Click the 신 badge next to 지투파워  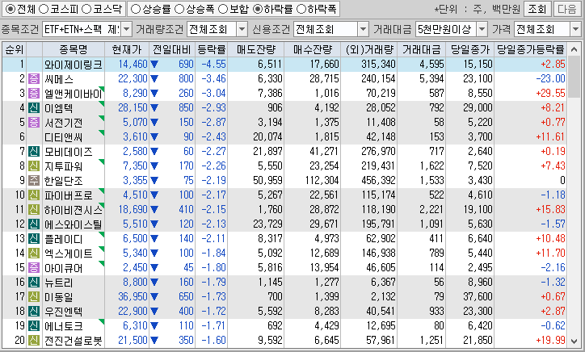[34, 166]
